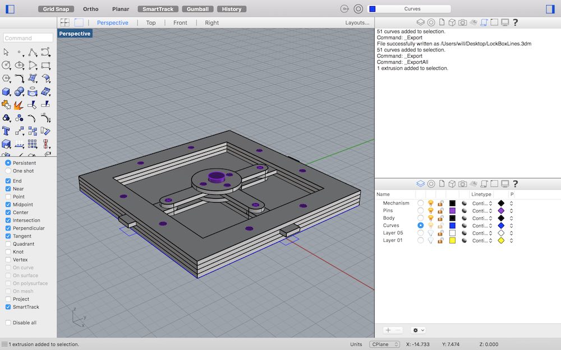Image resolution: width=561 pixels, height=350 pixels.
Task: Open Mechanism layer linetype dropdown
Action: [x=482, y=203]
